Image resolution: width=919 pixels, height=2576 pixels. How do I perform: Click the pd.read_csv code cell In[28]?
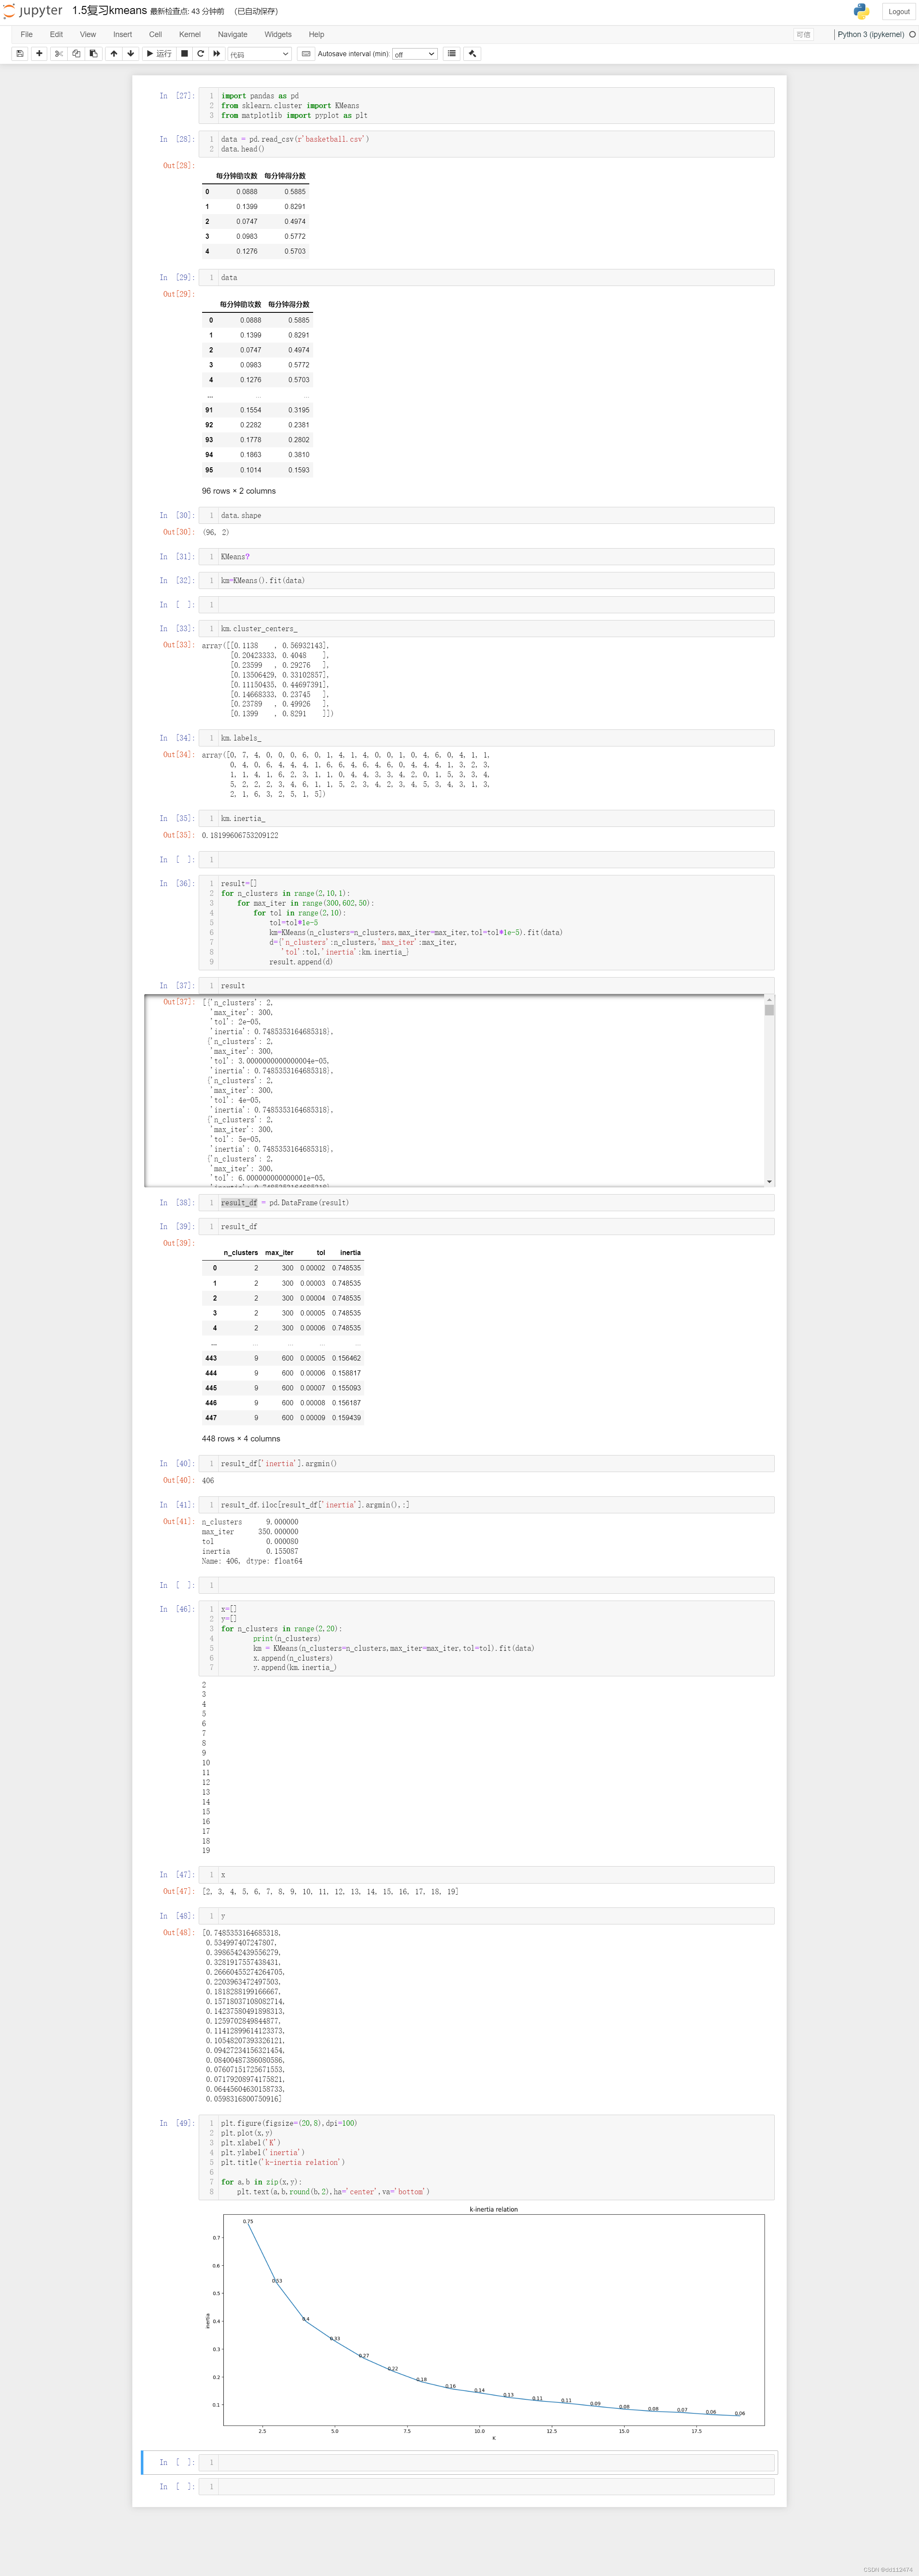(x=486, y=144)
